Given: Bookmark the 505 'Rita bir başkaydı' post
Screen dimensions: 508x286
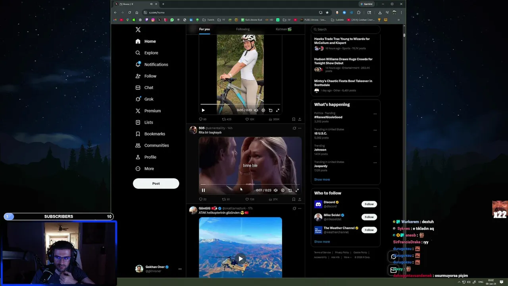Looking at the screenshot, I should 294,199.
